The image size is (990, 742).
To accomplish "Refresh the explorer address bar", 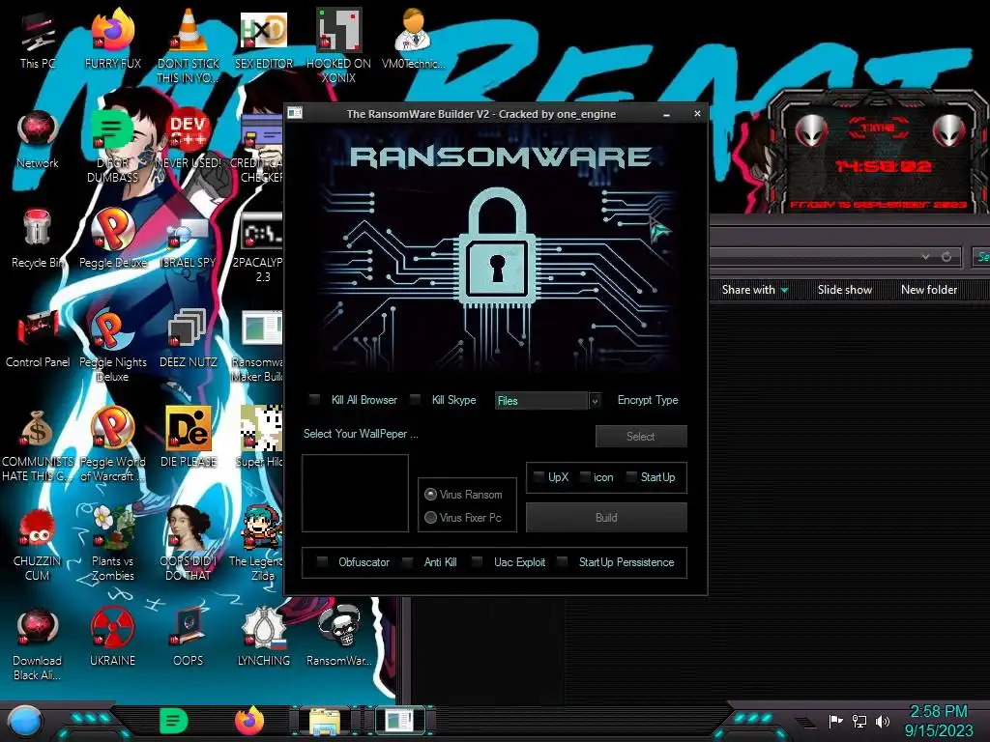I will click(946, 257).
